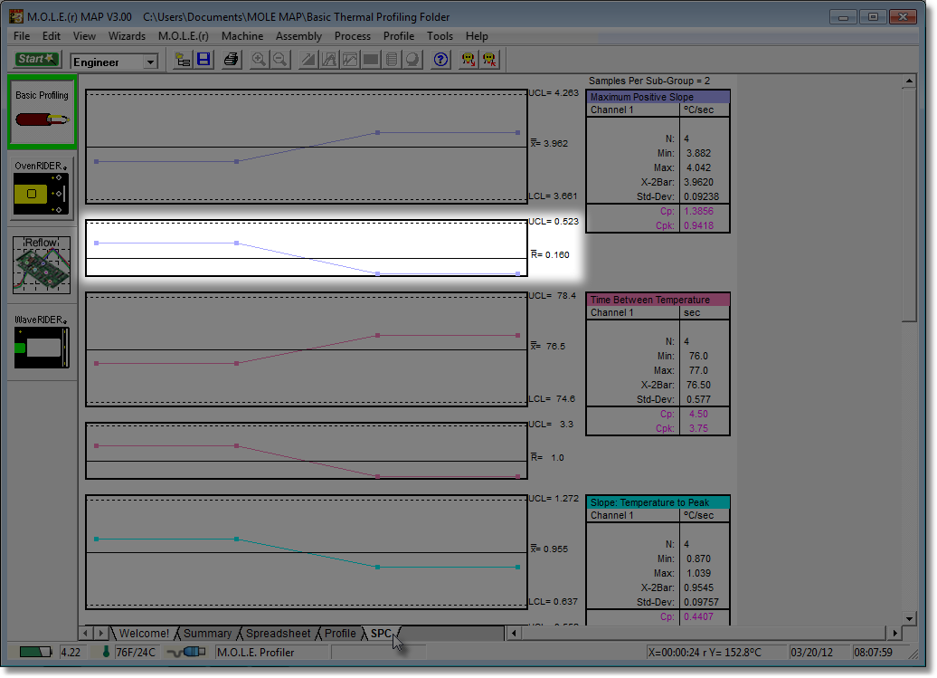Click the M.O.L.E. Profiler status text
This screenshot has width=937, height=678.
255,653
